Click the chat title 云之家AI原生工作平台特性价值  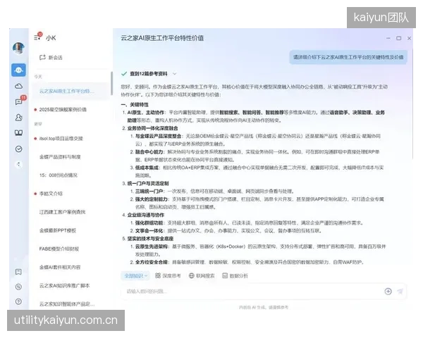point(162,38)
